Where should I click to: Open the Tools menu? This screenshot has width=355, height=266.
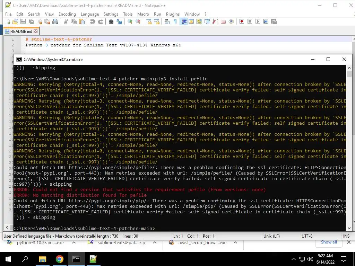[x=128, y=14]
